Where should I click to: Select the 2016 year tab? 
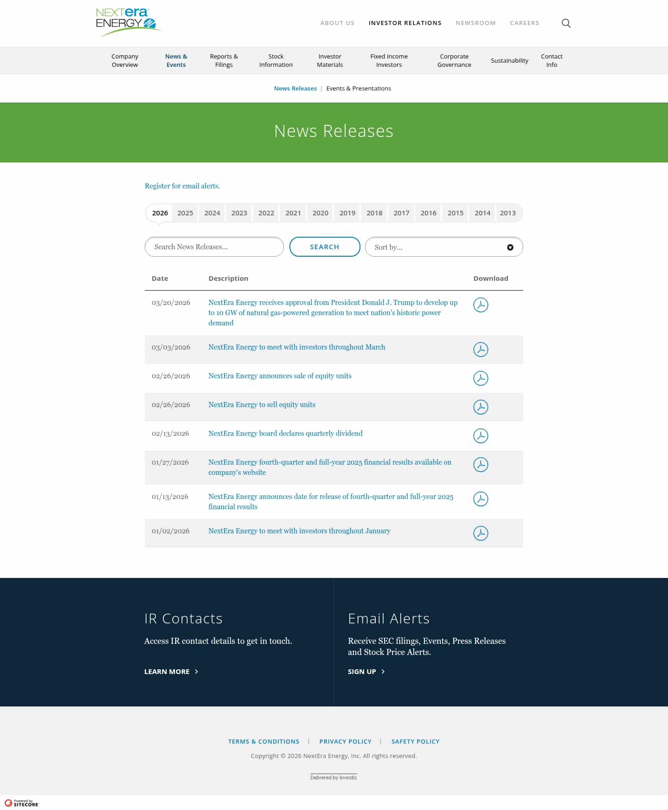pos(429,213)
